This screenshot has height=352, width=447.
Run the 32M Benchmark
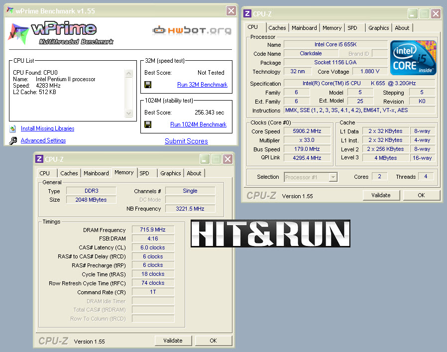[202, 85]
